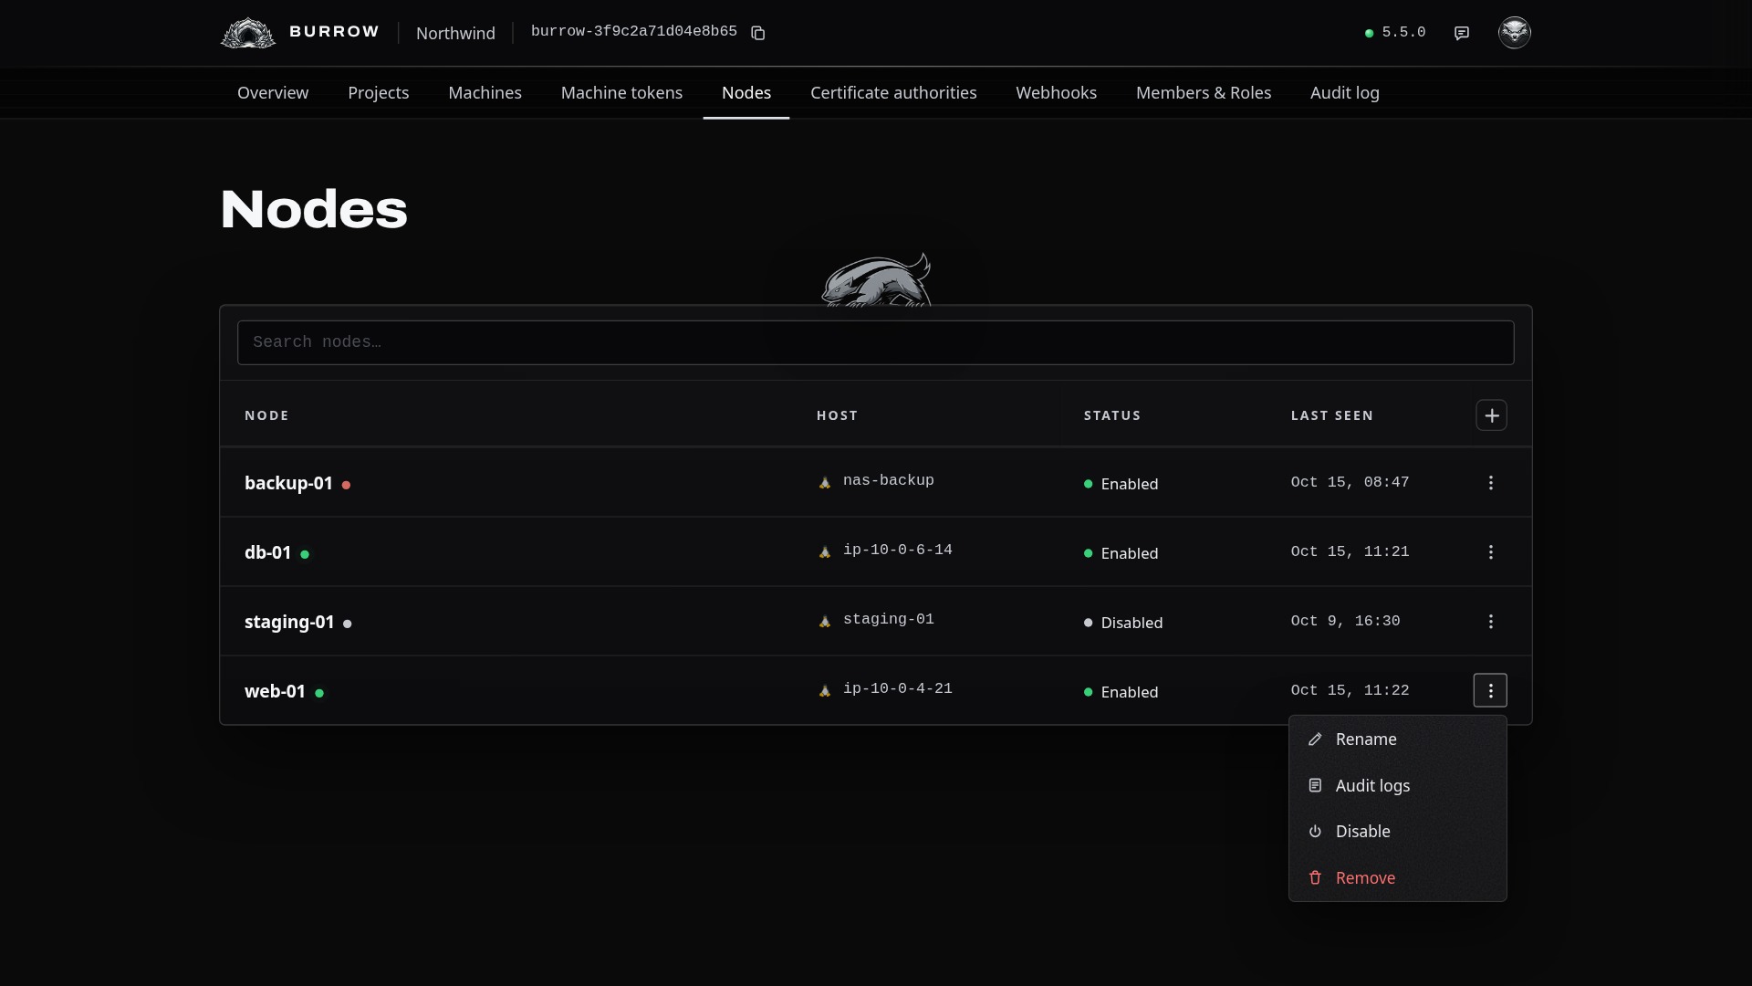
Task: Click the Host column header
Action: click(x=837, y=415)
